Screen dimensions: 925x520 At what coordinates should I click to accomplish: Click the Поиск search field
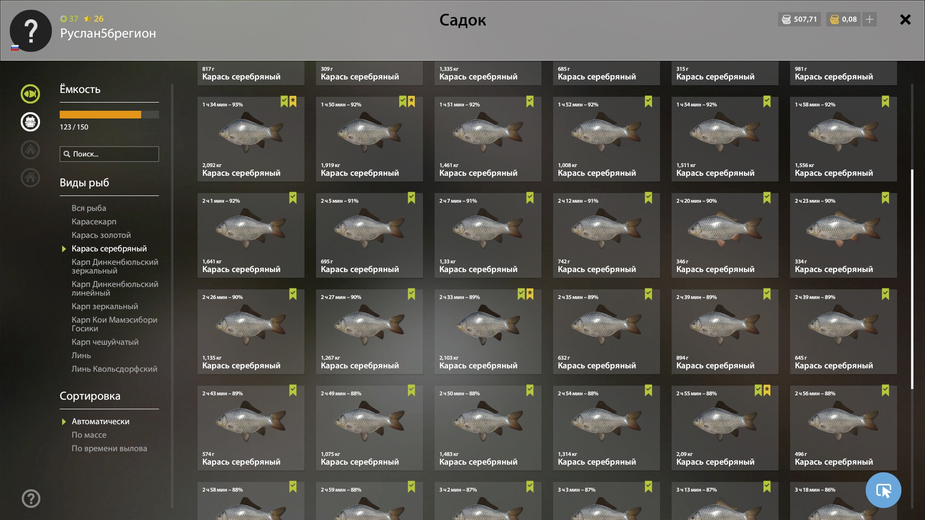[109, 154]
